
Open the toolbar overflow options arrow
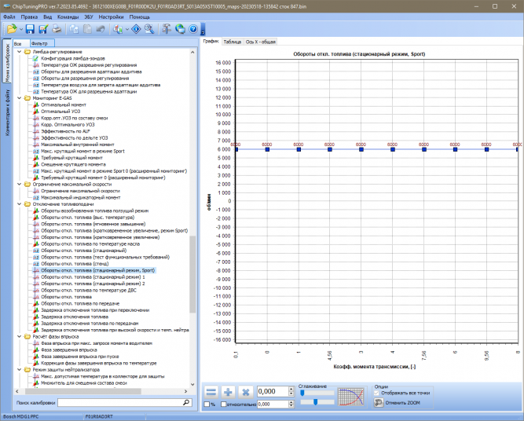click(x=203, y=30)
